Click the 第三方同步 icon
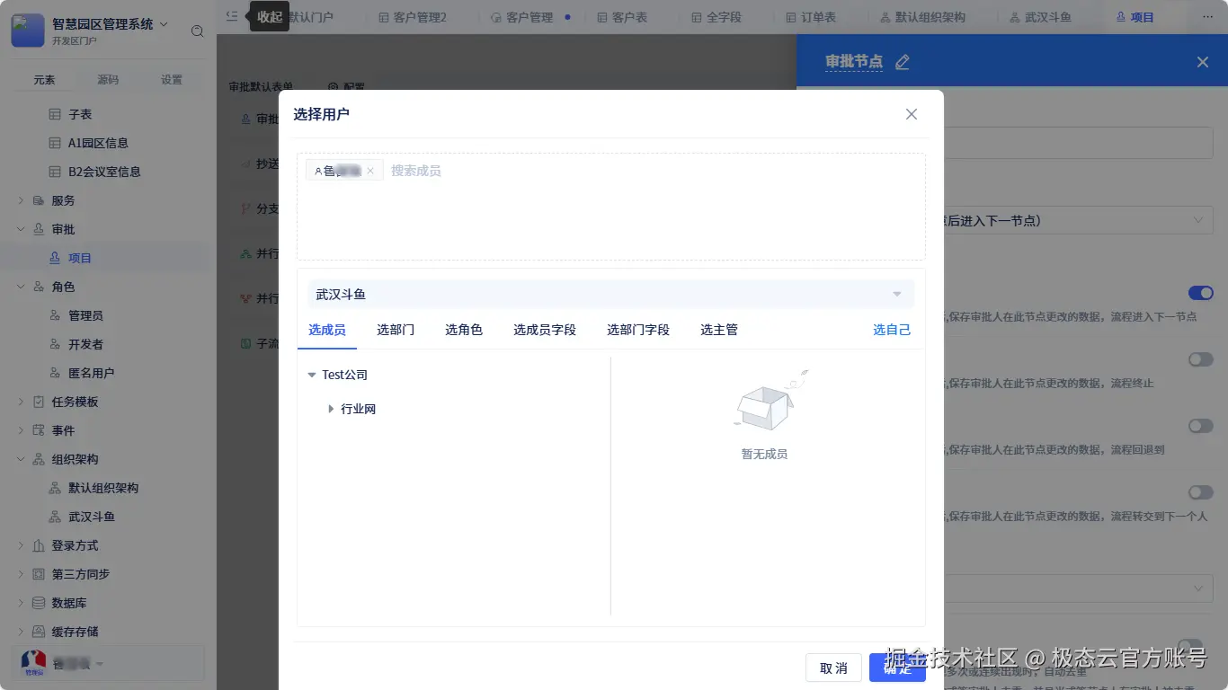The height and width of the screenshot is (690, 1228). 39,574
